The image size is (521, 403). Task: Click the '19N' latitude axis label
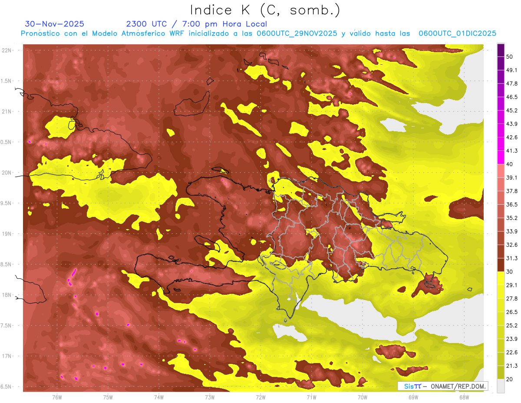[7, 234]
